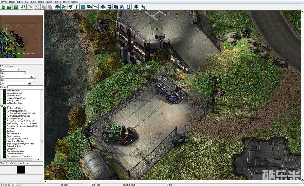Click the black preview swatch below the view options
Screen dimensions: 304x186
[x=21, y=170]
